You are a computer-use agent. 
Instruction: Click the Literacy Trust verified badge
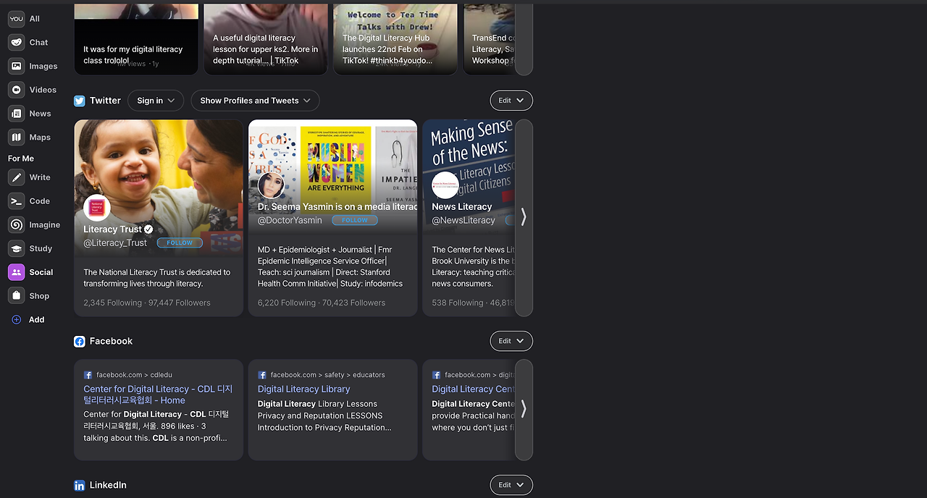(x=148, y=229)
